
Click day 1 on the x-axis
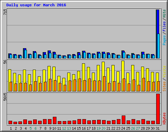coord(11,128)
